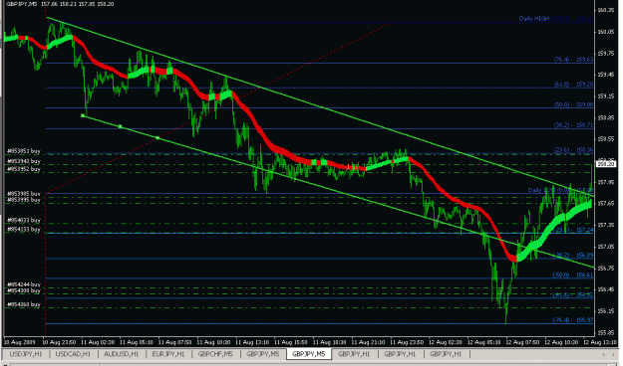Viewport: 623px width, 366px height.
Task: Click the 12 Aug 05:10 time label
Action: click(483, 342)
